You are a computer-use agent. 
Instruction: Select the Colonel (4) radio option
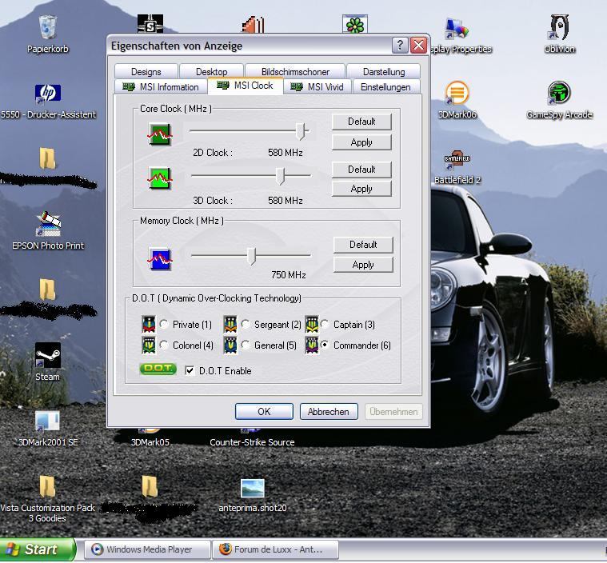[x=164, y=345]
